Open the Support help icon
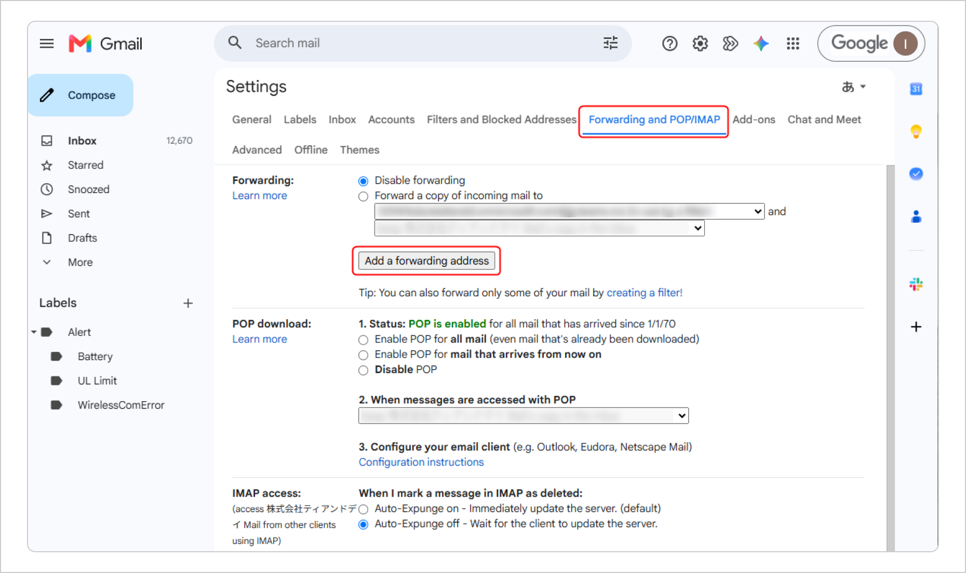The image size is (966, 573). click(669, 44)
